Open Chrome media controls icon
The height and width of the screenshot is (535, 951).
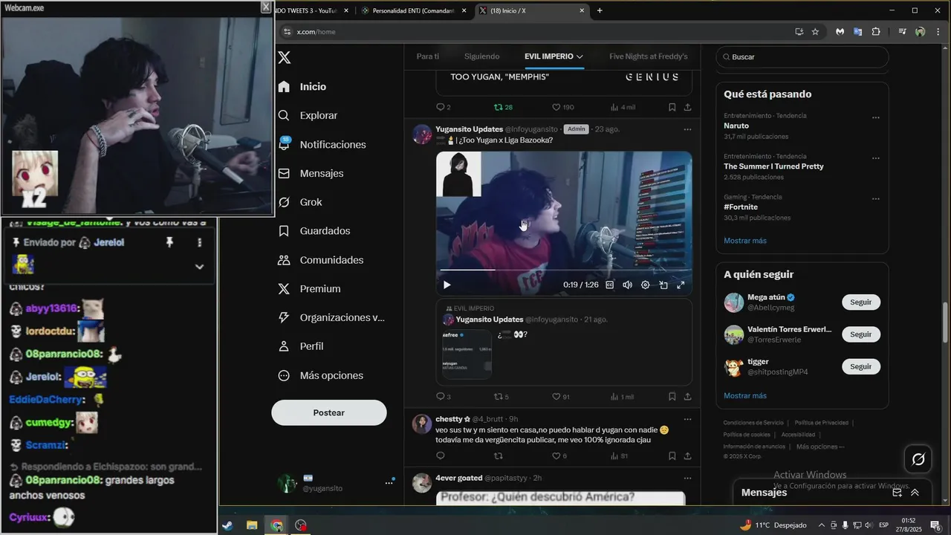click(902, 32)
